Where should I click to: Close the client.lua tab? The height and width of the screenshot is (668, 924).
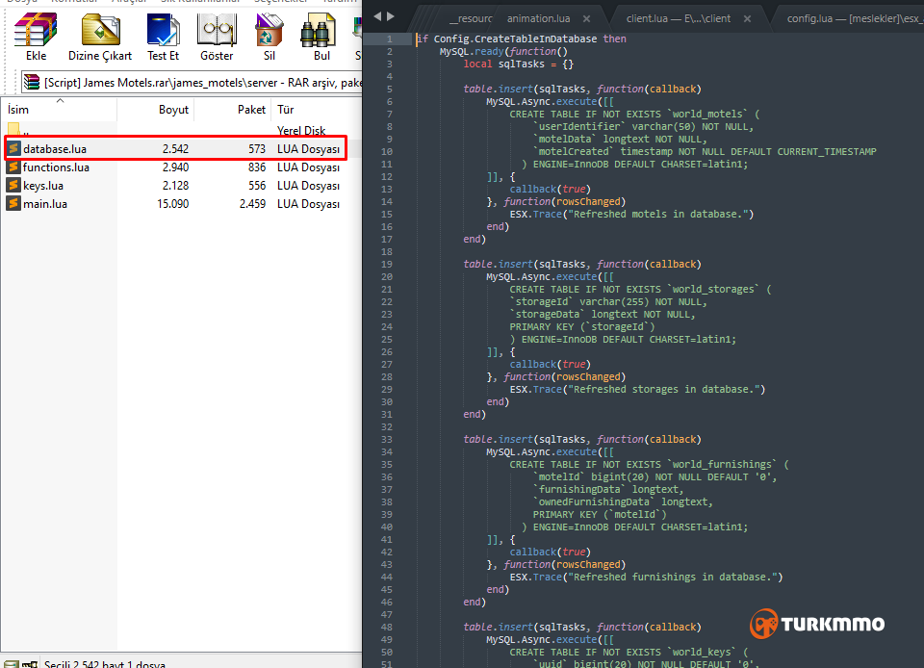click(x=747, y=19)
